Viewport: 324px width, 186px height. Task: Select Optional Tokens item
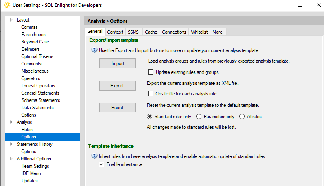click(37, 56)
